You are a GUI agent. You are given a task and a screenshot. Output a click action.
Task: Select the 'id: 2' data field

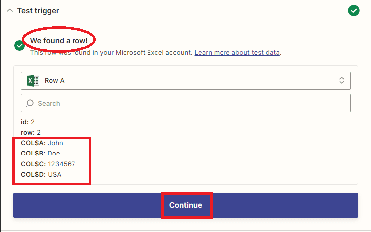(28, 122)
